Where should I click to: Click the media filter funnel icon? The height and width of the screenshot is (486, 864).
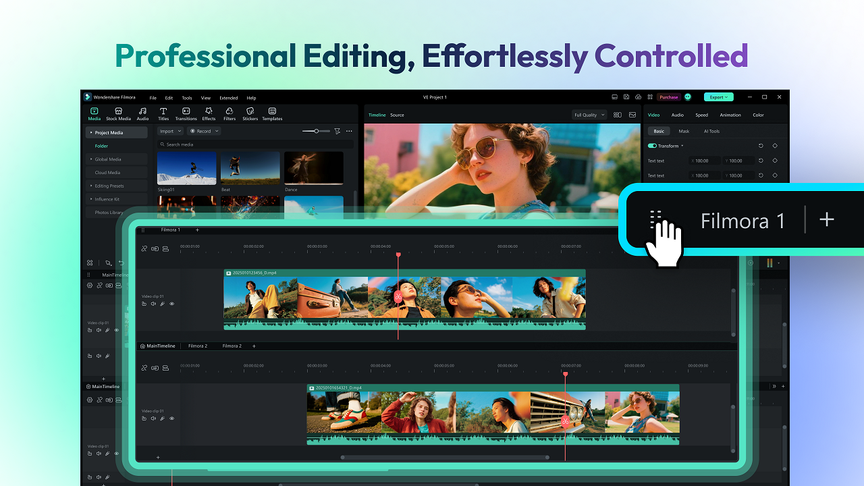(x=337, y=131)
